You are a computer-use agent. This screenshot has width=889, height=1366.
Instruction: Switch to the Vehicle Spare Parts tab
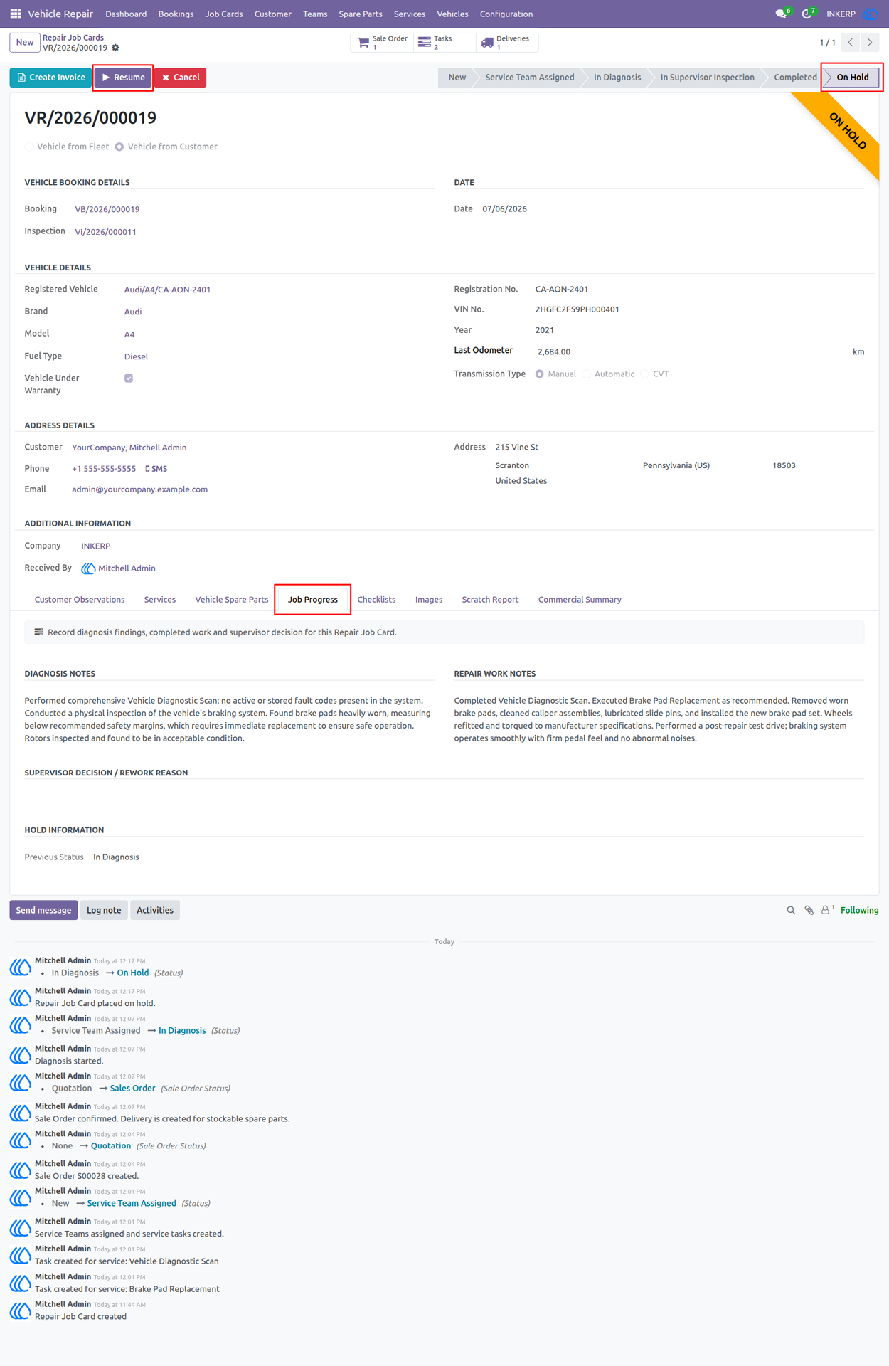232,600
